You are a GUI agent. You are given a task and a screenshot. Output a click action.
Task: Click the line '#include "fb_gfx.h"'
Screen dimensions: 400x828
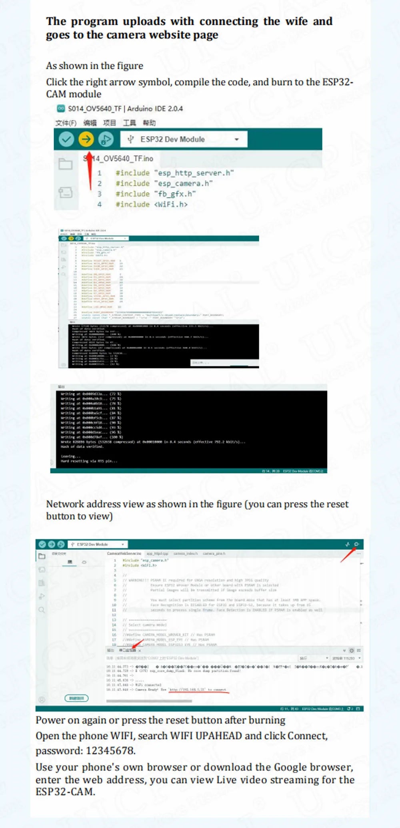point(156,193)
